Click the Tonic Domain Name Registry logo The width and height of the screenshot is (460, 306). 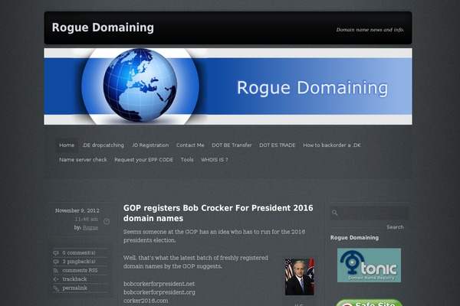[369, 265]
